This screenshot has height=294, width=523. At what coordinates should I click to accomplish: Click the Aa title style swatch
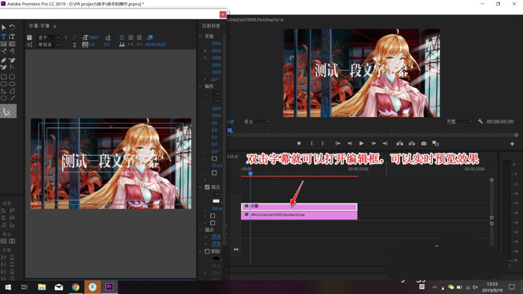pos(8,111)
